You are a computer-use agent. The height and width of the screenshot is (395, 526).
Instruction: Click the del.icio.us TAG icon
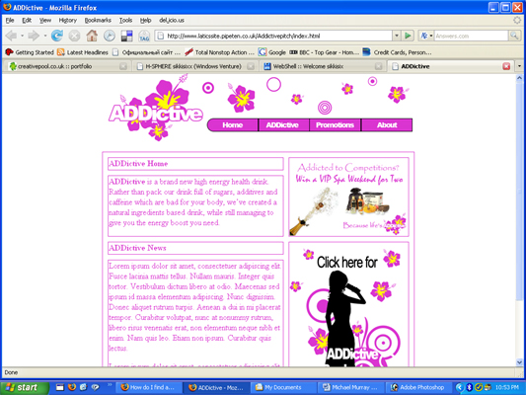pyautogui.click(x=144, y=36)
